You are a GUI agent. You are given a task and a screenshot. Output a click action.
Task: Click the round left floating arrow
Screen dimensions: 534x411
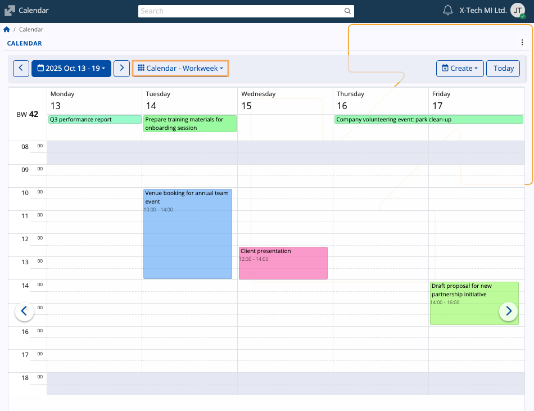(24, 311)
